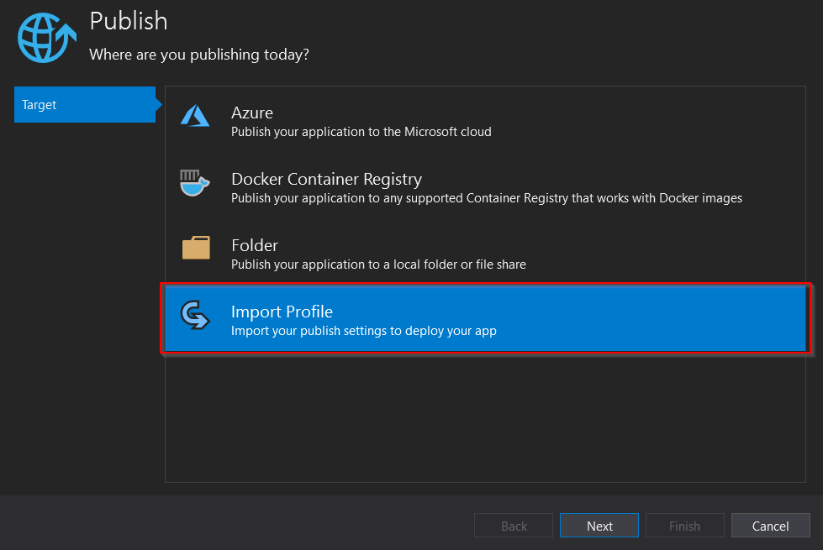This screenshot has height=550, width=823.
Task: Choose the Azure heading as publish target
Action: pos(252,113)
